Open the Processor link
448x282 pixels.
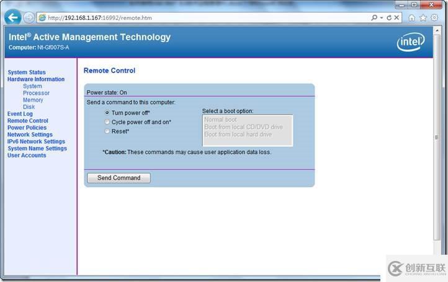coord(36,93)
